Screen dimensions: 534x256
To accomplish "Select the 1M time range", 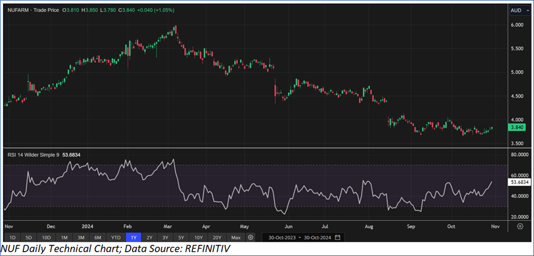I will (x=64, y=237).
